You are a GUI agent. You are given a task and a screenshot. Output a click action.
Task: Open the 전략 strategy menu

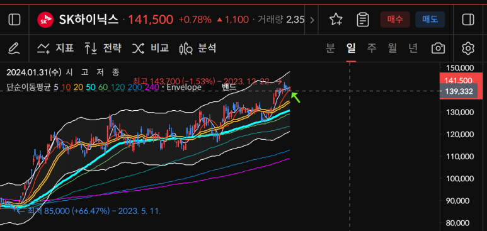pyautogui.click(x=103, y=48)
